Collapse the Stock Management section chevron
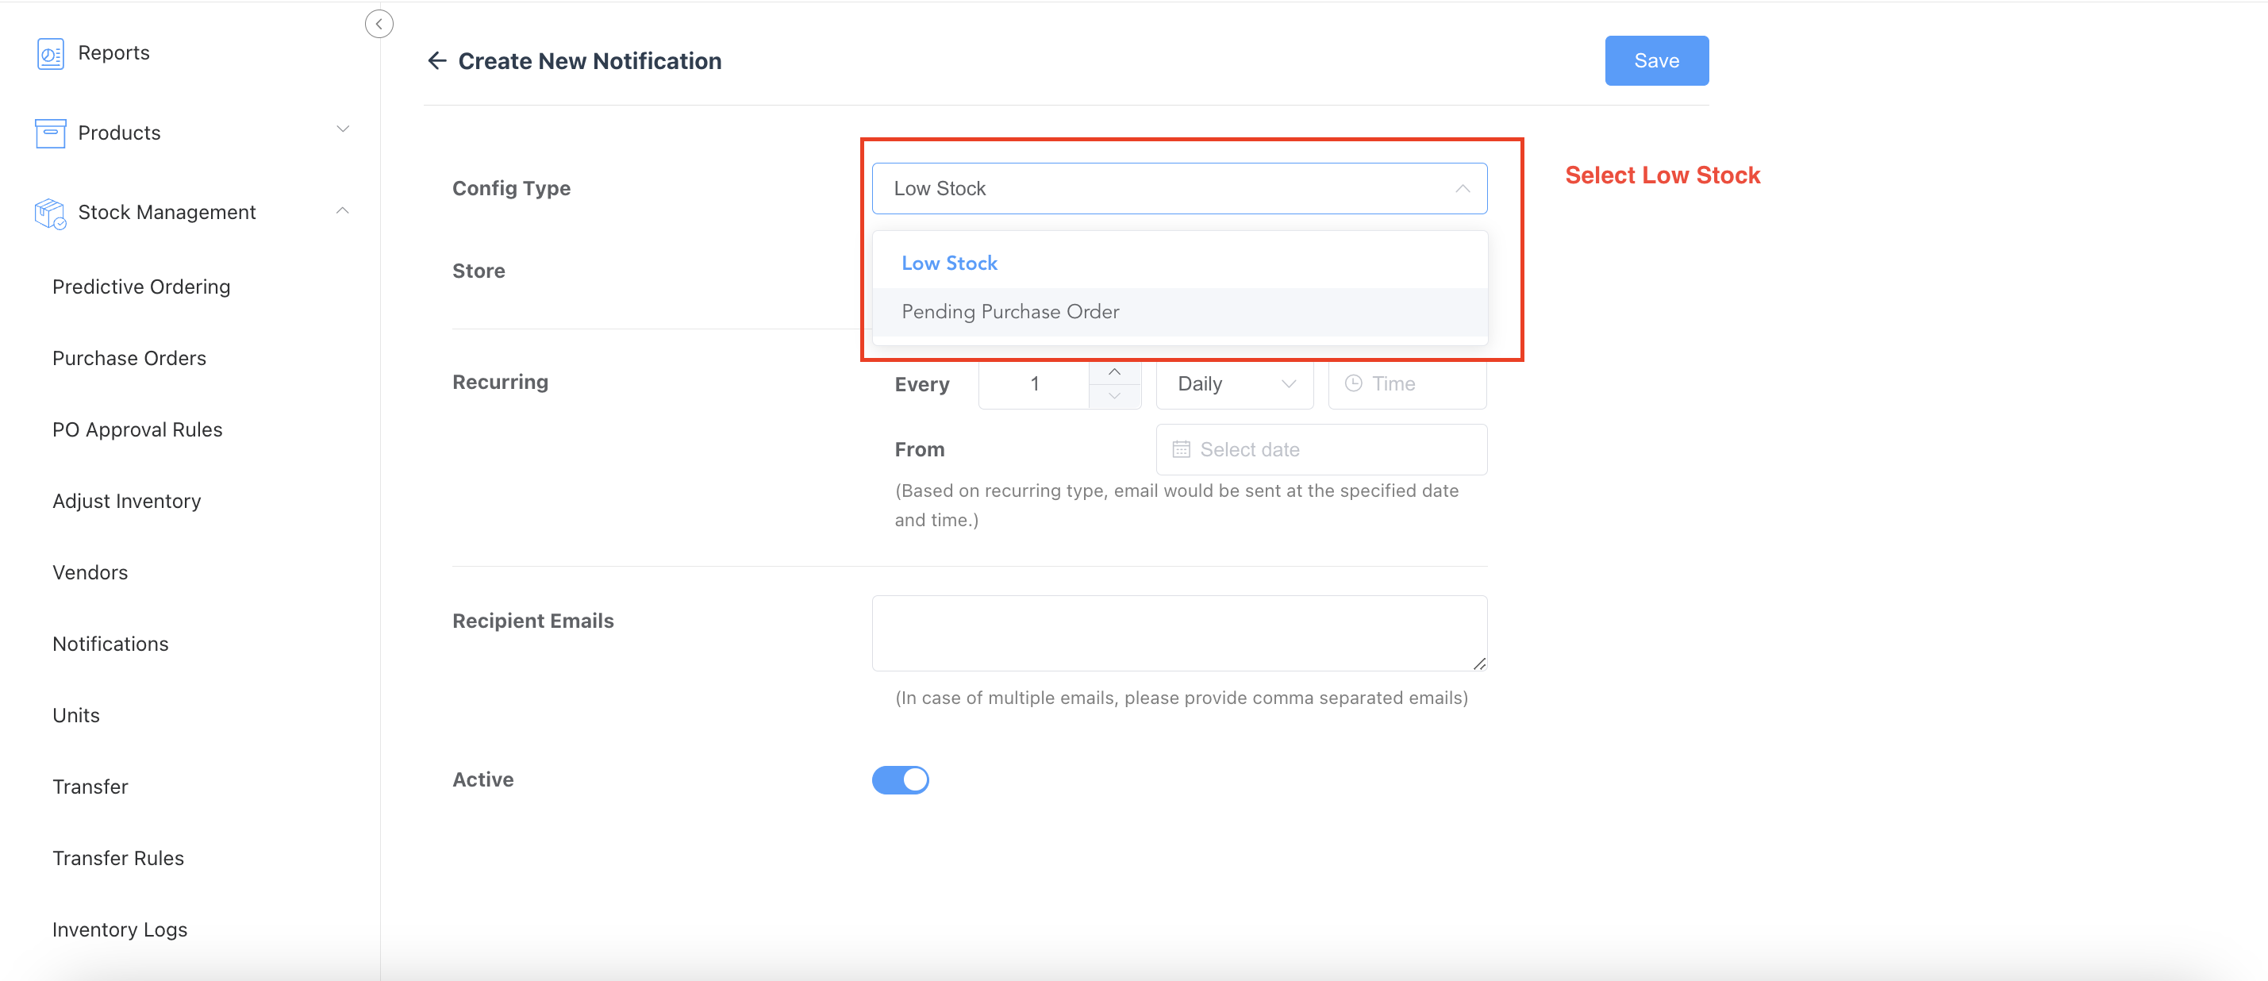 coord(344,210)
